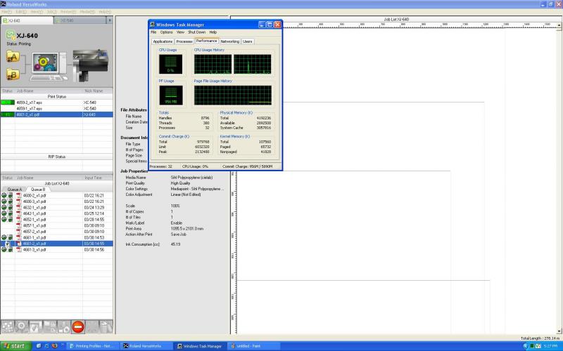Click the Windows start button

pos(15,346)
